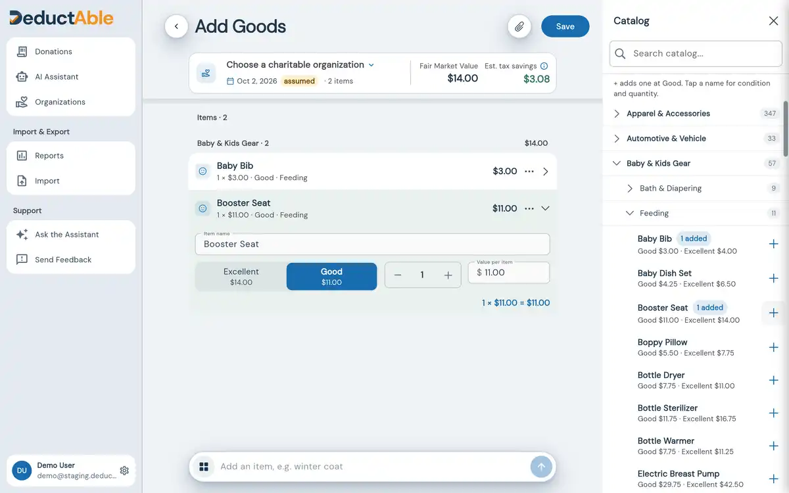789x493 pixels.
Task: Open Send Feedback
Action: pyautogui.click(x=71, y=260)
